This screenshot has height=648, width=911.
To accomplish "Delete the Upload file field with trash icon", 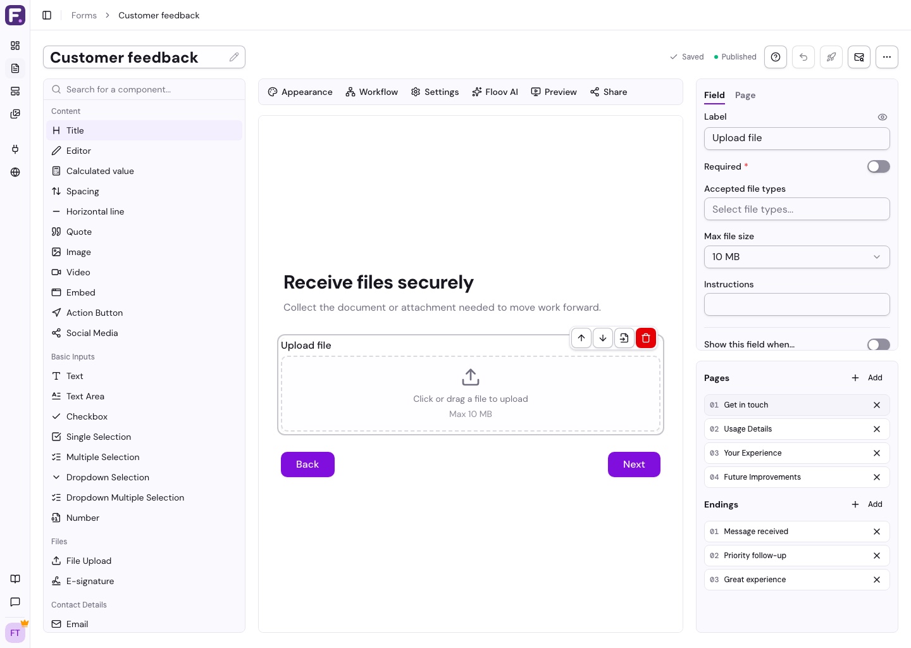I will 645,338.
